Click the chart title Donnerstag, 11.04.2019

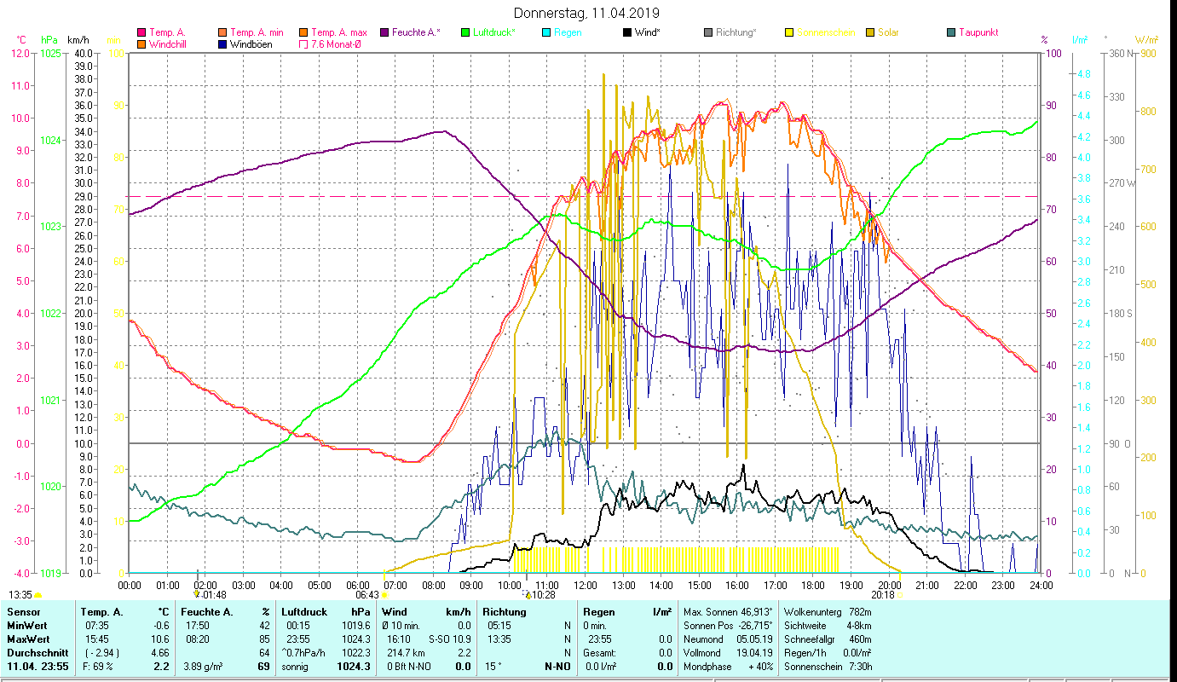pos(587,13)
